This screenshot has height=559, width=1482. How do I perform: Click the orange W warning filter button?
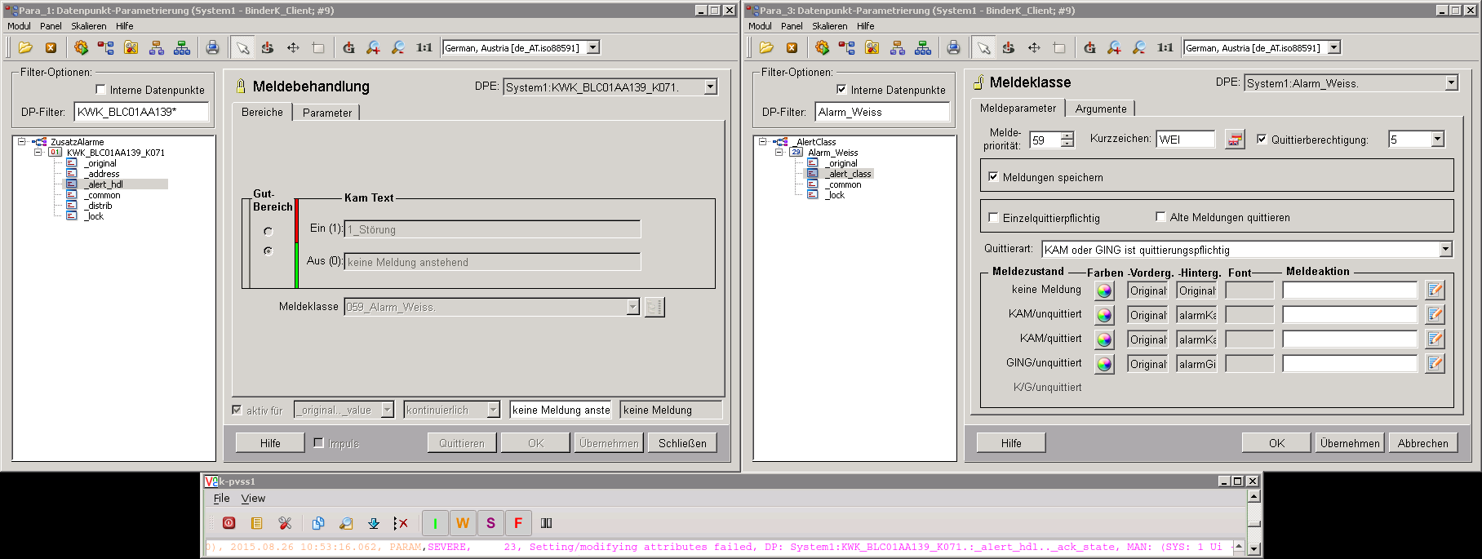pyautogui.click(x=463, y=523)
